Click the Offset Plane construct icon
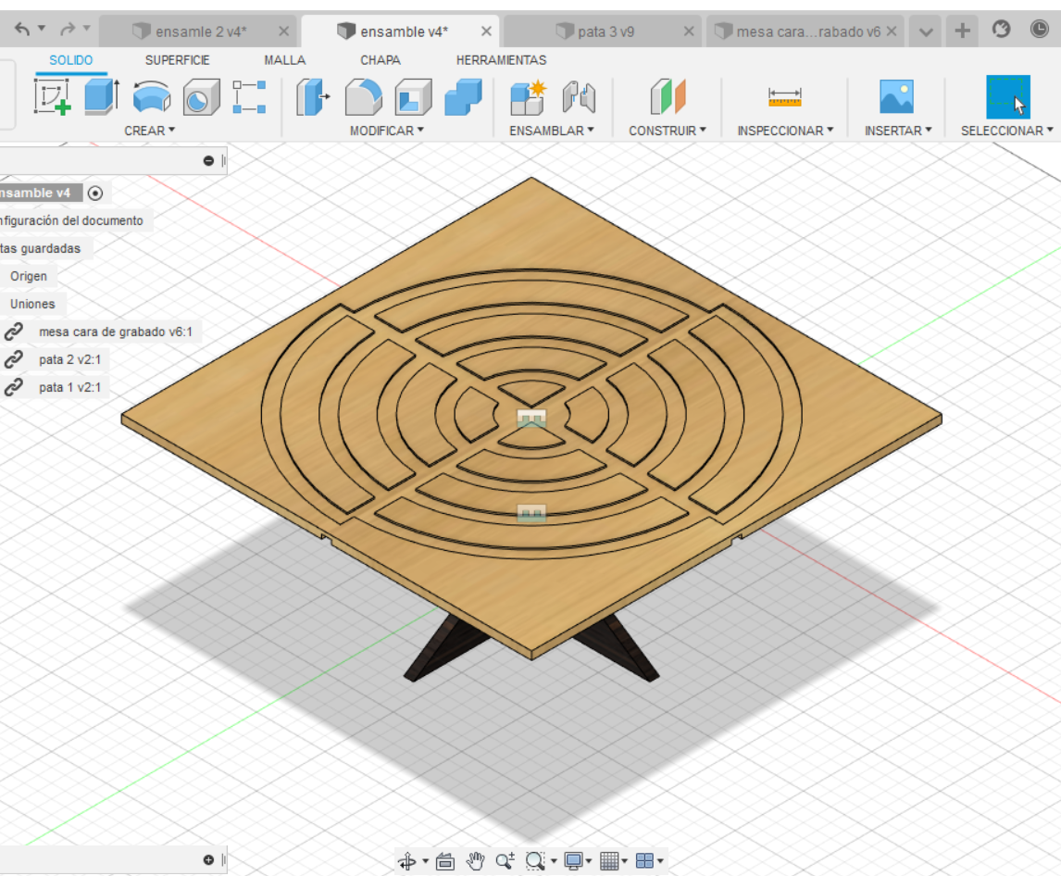 click(x=668, y=97)
